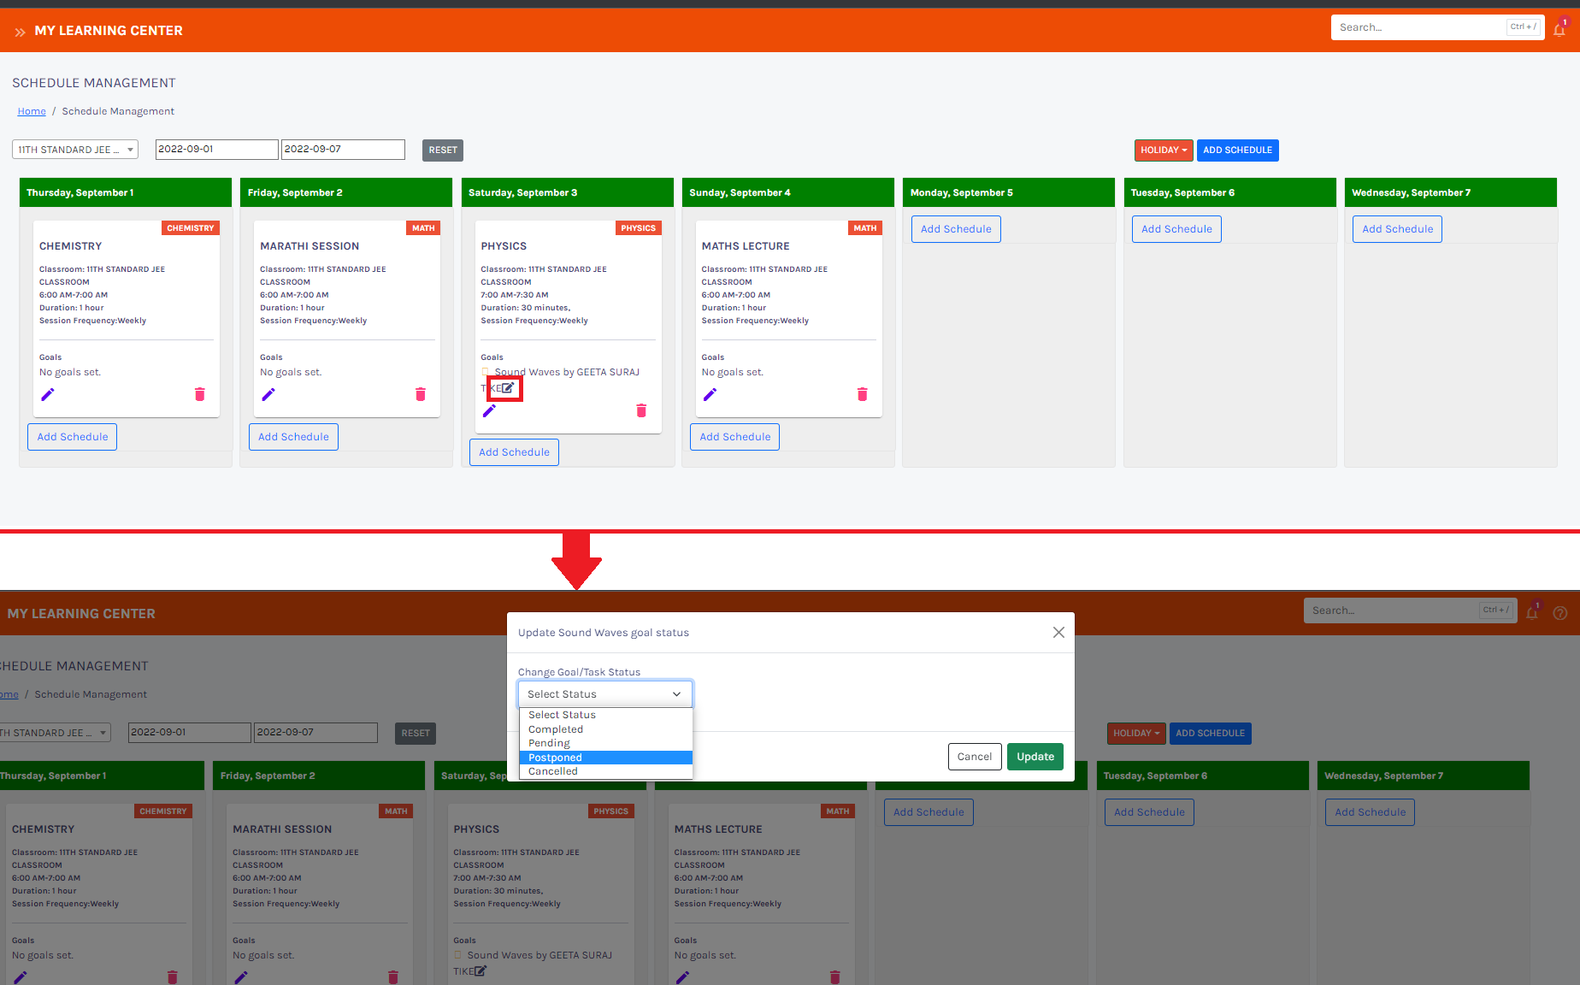Viewport: 1580px width, 985px height.
Task: Open the Select Status combo box
Action: (604, 694)
